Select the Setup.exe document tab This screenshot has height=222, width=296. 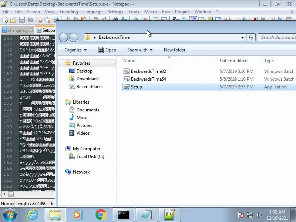tap(45, 30)
